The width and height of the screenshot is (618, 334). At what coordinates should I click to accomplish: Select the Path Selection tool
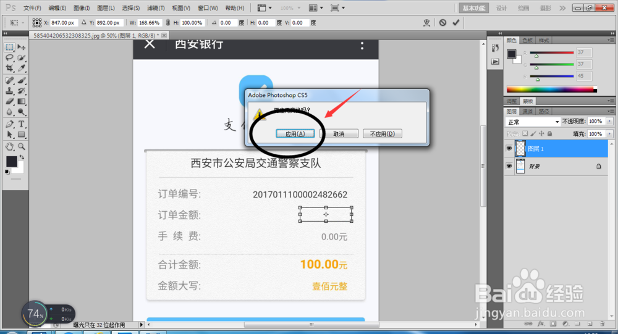tap(9, 135)
